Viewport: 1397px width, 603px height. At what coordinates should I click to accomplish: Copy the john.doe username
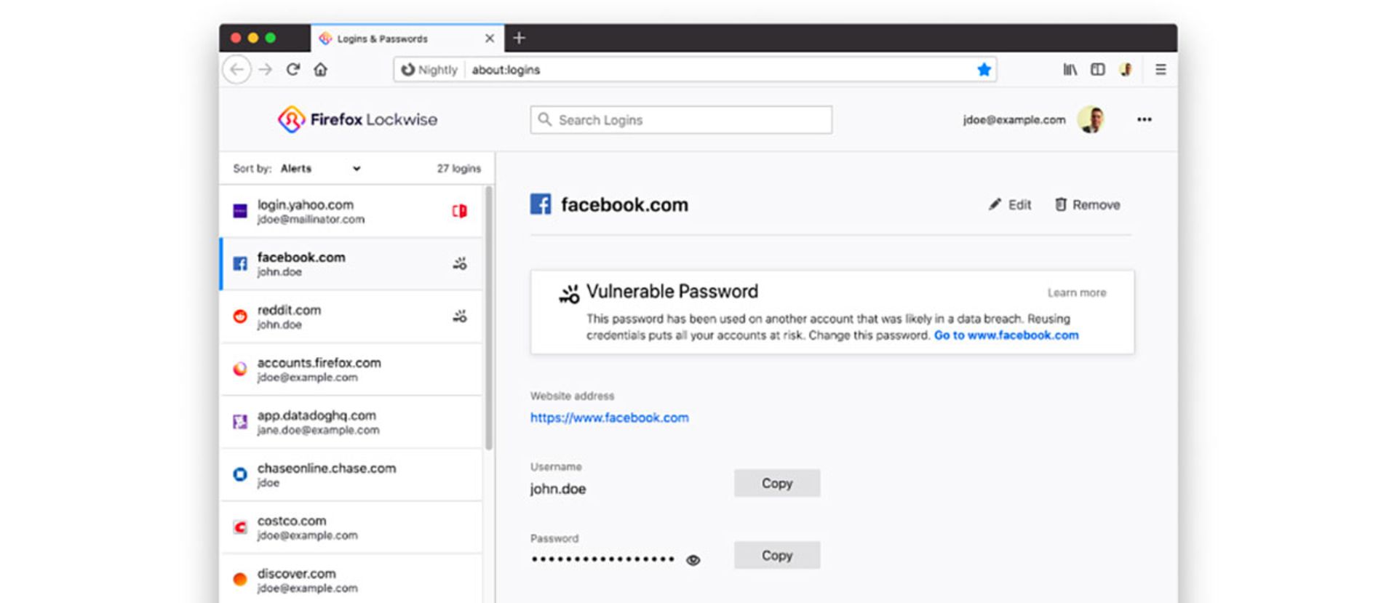click(776, 484)
